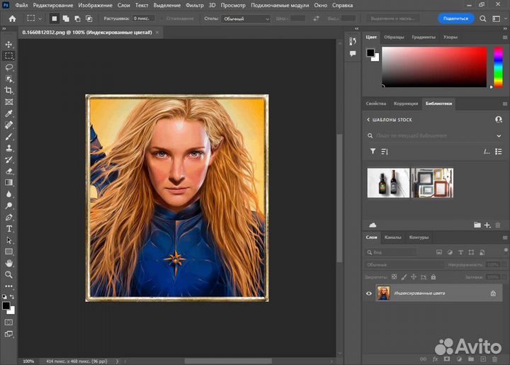
Task: Select the Dodge tool
Action: point(8,206)
